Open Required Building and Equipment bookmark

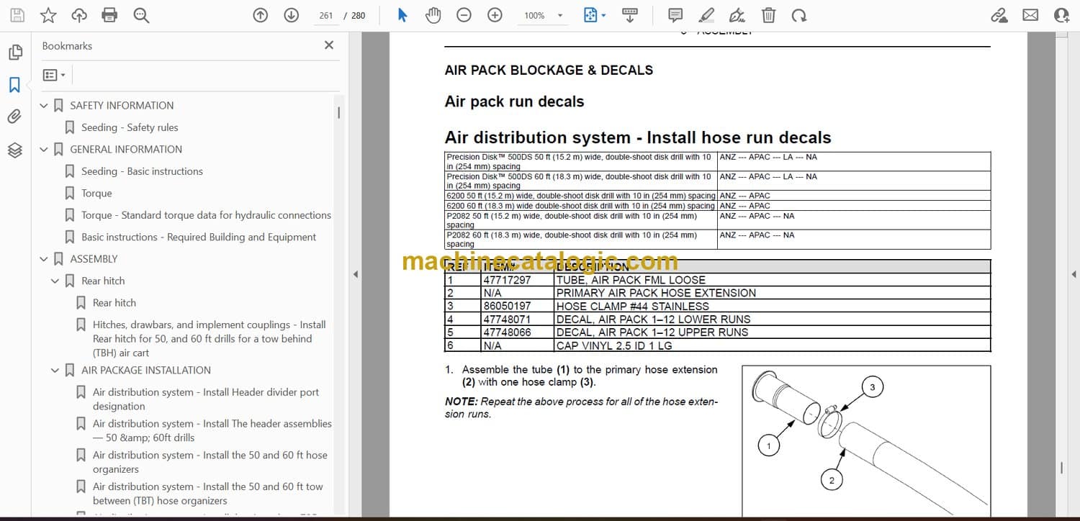(x=199, y=237)
